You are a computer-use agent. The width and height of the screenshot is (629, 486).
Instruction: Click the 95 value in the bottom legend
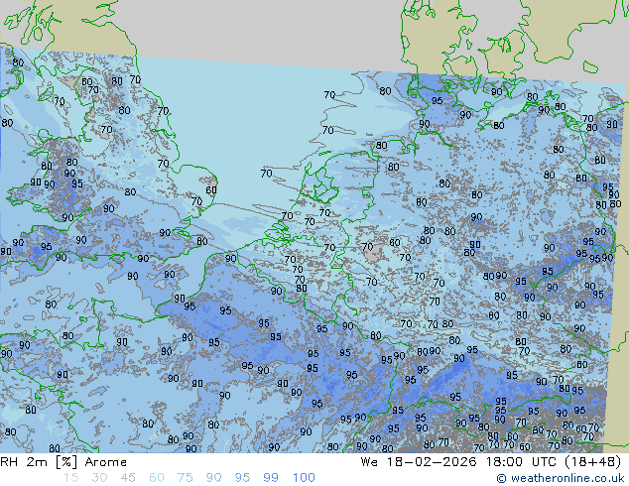point(242,478)
